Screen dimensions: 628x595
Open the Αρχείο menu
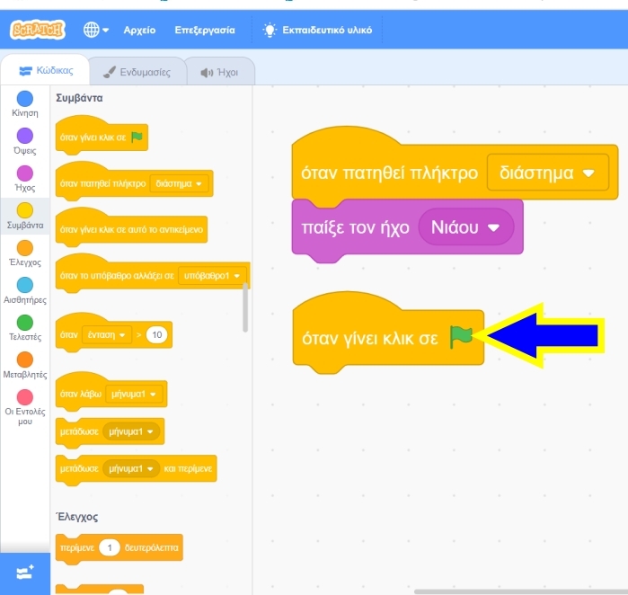[139, 30]
